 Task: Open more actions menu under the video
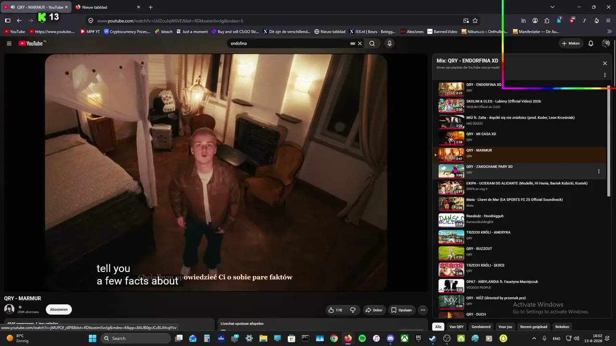click(423, 310)
